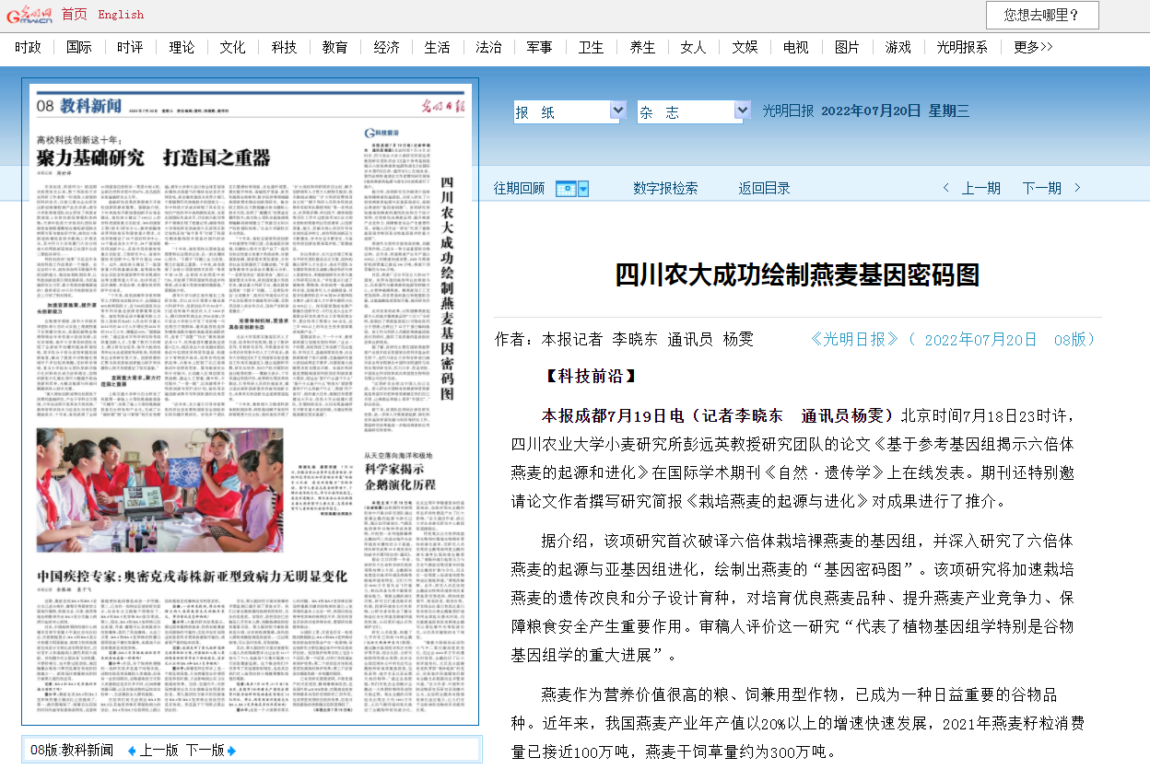This screenshot has height=781, width=1150.
Task: Click the 聚力基础研究 打造国之重器 headline on page thumbnail
Action: (154, 157)
